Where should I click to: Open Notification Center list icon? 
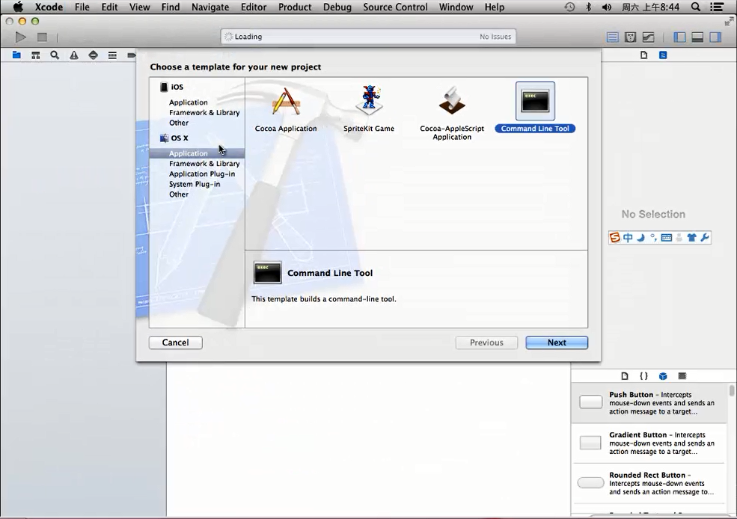(717, 7)
